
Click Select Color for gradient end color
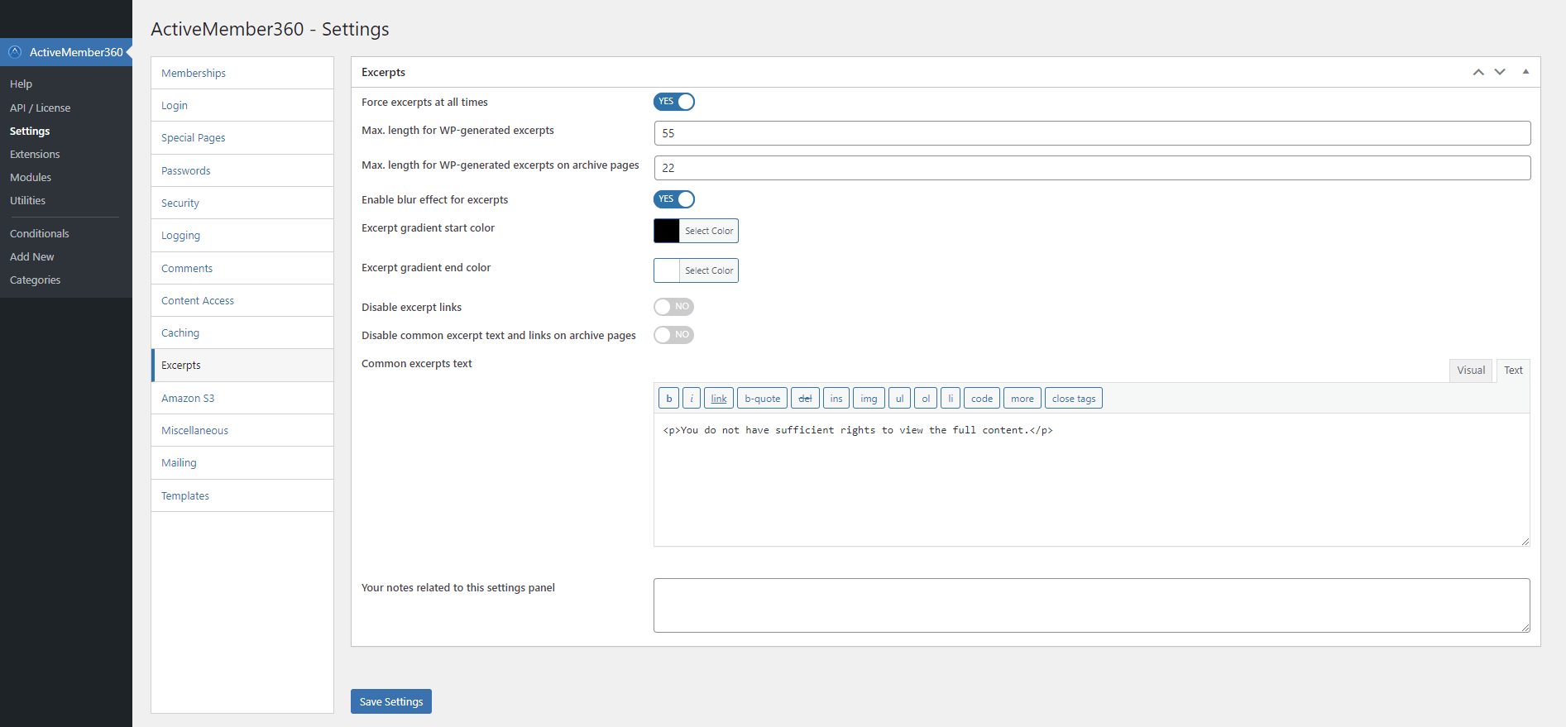click(x=709, y=270)
